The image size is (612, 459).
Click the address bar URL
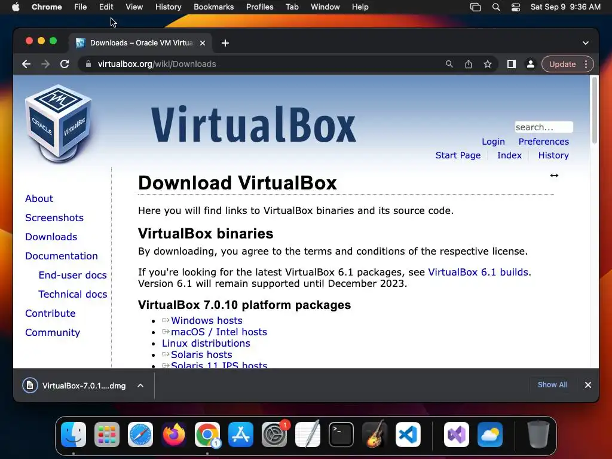pyautogui.click(x=157, y=64)
